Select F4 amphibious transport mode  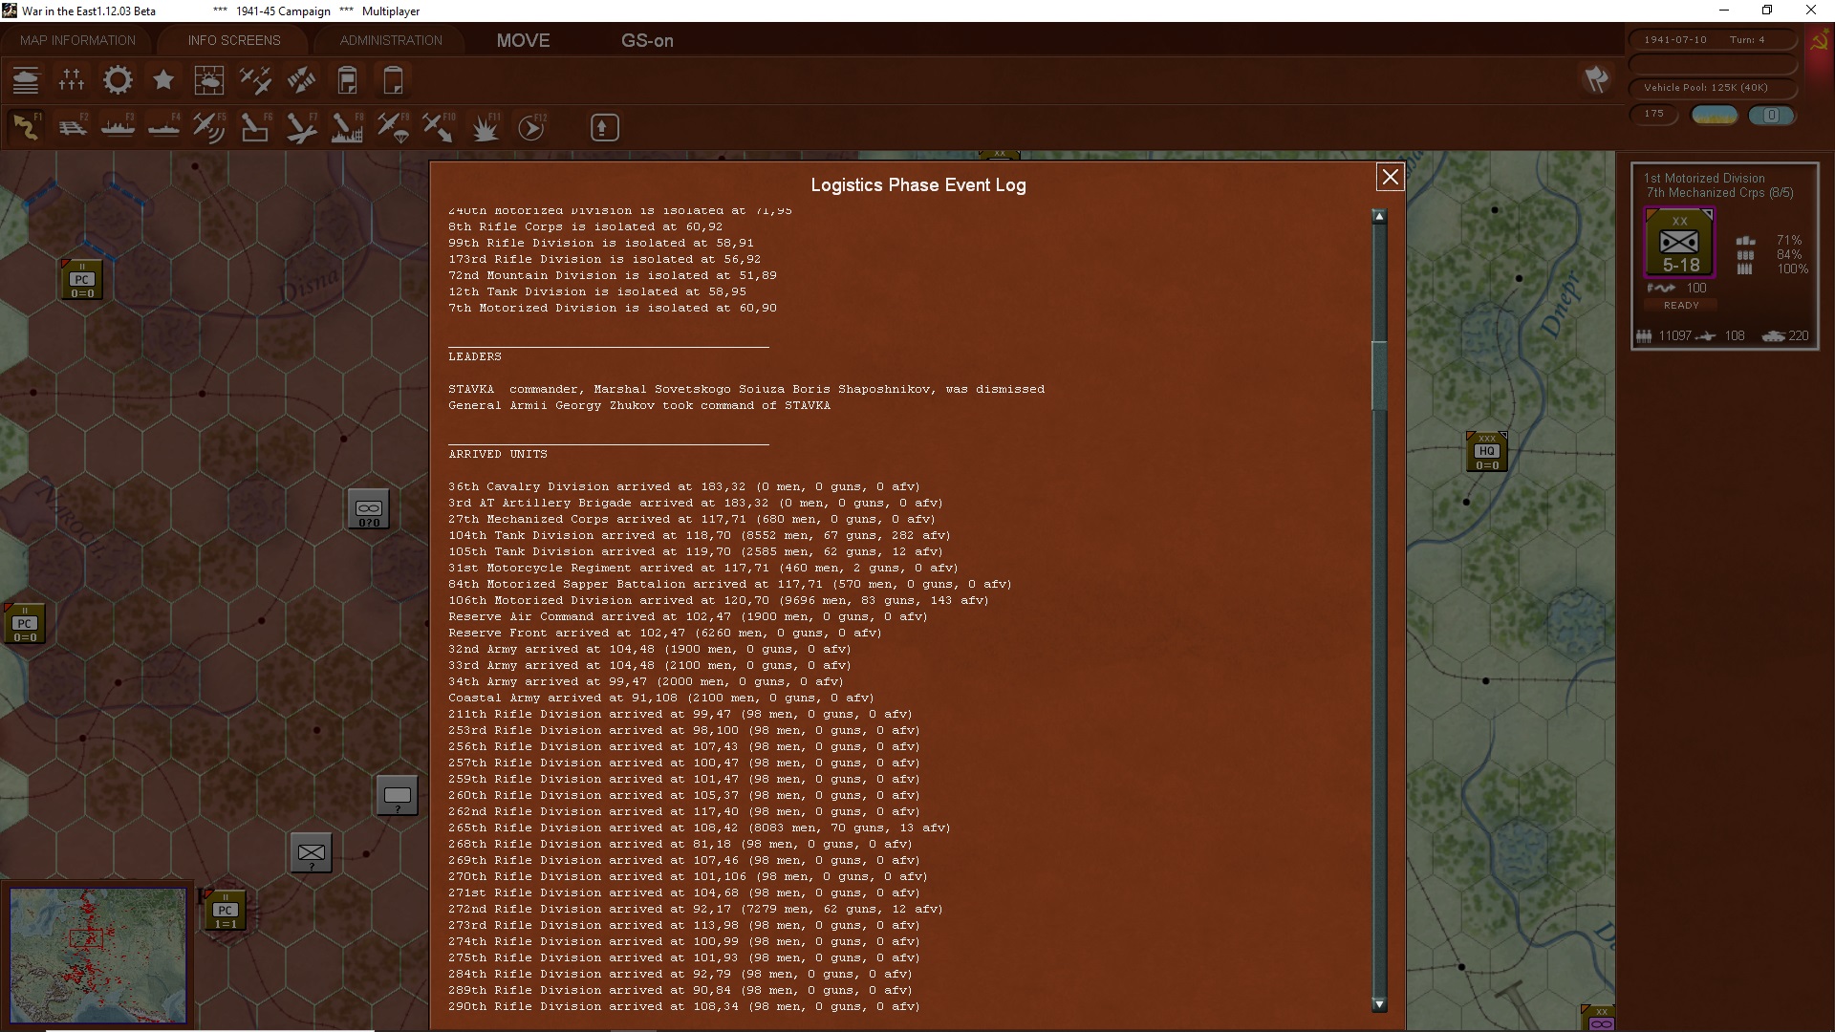pyautogui.click(x=163, y=127)
